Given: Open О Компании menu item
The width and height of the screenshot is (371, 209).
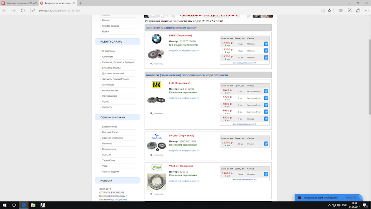Looking at the screenshot, I should tap(109, 51).
